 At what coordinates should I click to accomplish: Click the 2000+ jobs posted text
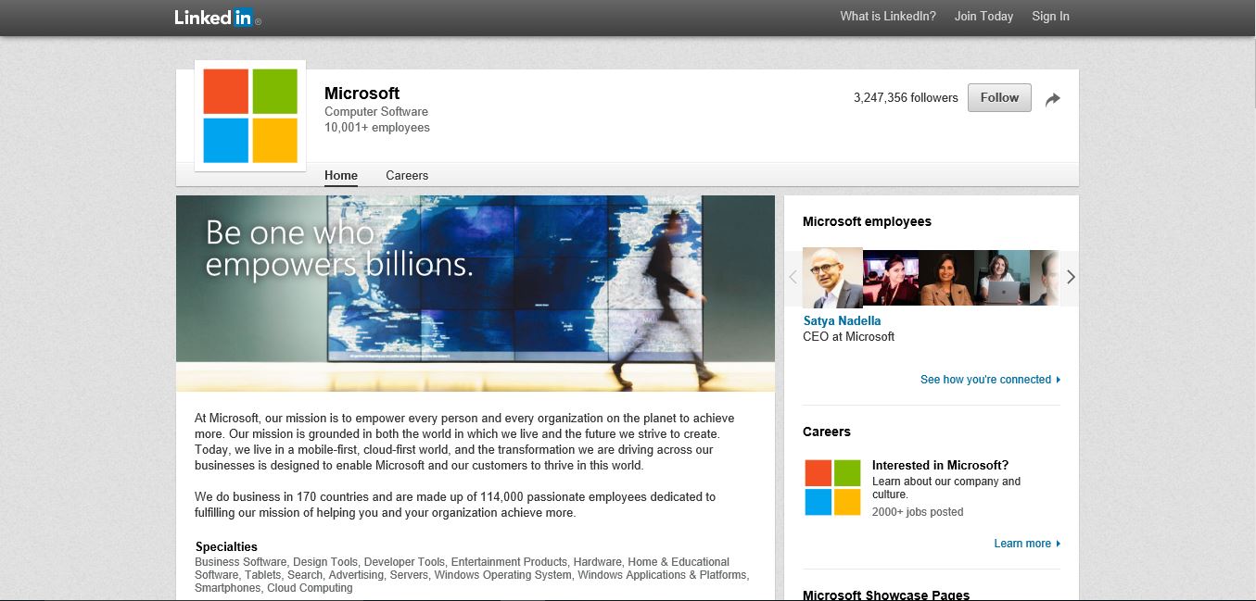pos(918,511)
